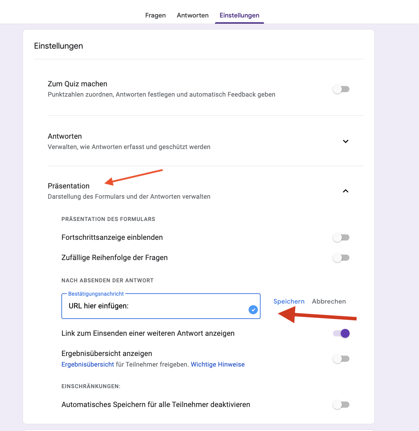This screenshot has height=431, width=419.
Task: Click Abbrechen to cancel editing
Action: 329,301
